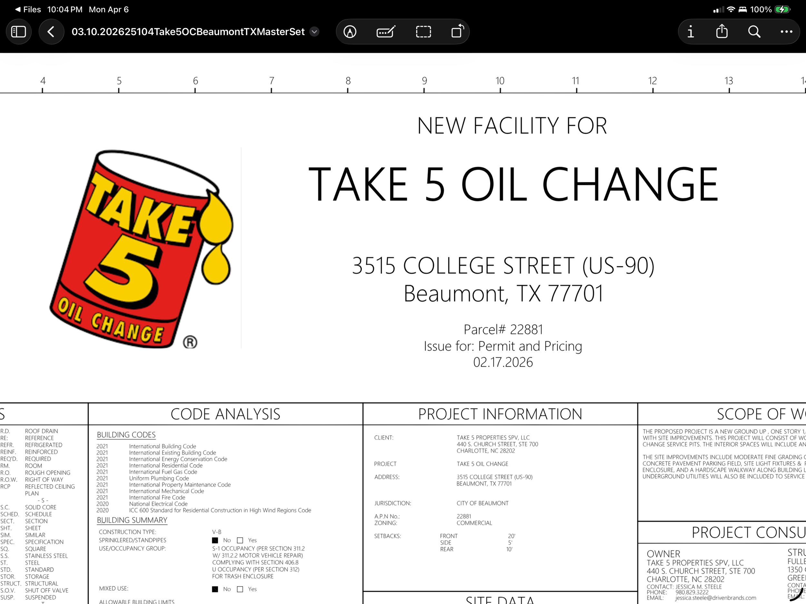Tap the battery indicator in status bar
This screenshot has width=806, height=604.
coord(782,9)
